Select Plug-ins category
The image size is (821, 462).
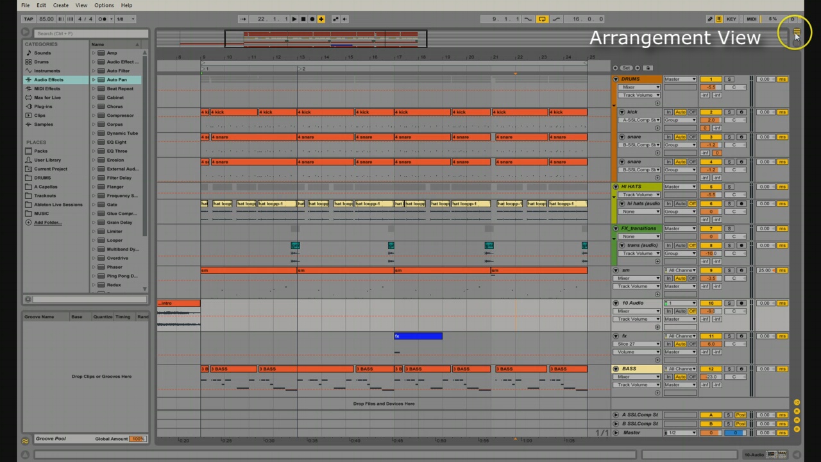tap(43, 107)
